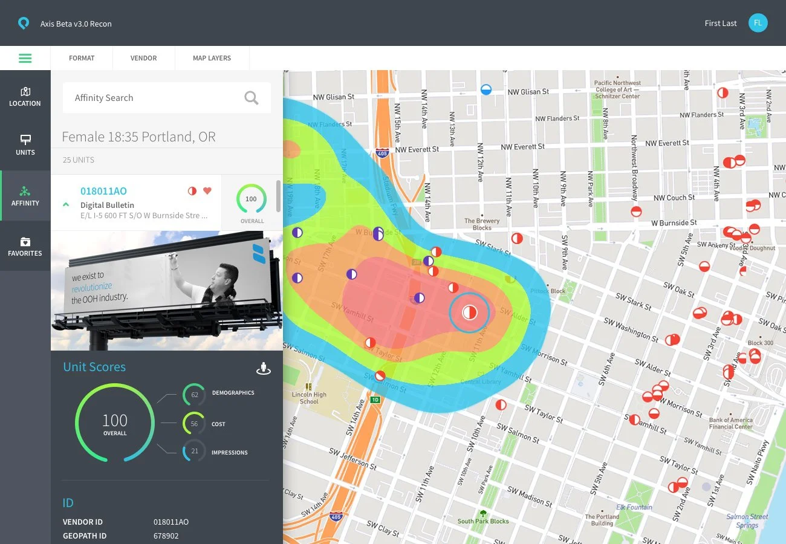Click the I-405 highway shield at the map's top
Viewport: 786px width, 544px height.
pyautogui.click(x=382, y=153)
